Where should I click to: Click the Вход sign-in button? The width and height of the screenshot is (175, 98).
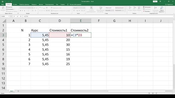click(155, 1)
